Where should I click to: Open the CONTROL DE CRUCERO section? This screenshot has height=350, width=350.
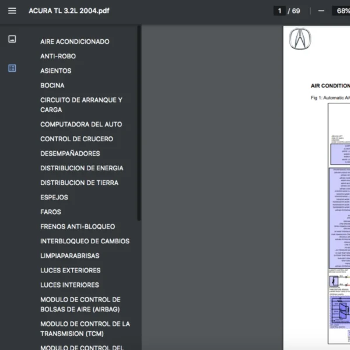(76, 139)
